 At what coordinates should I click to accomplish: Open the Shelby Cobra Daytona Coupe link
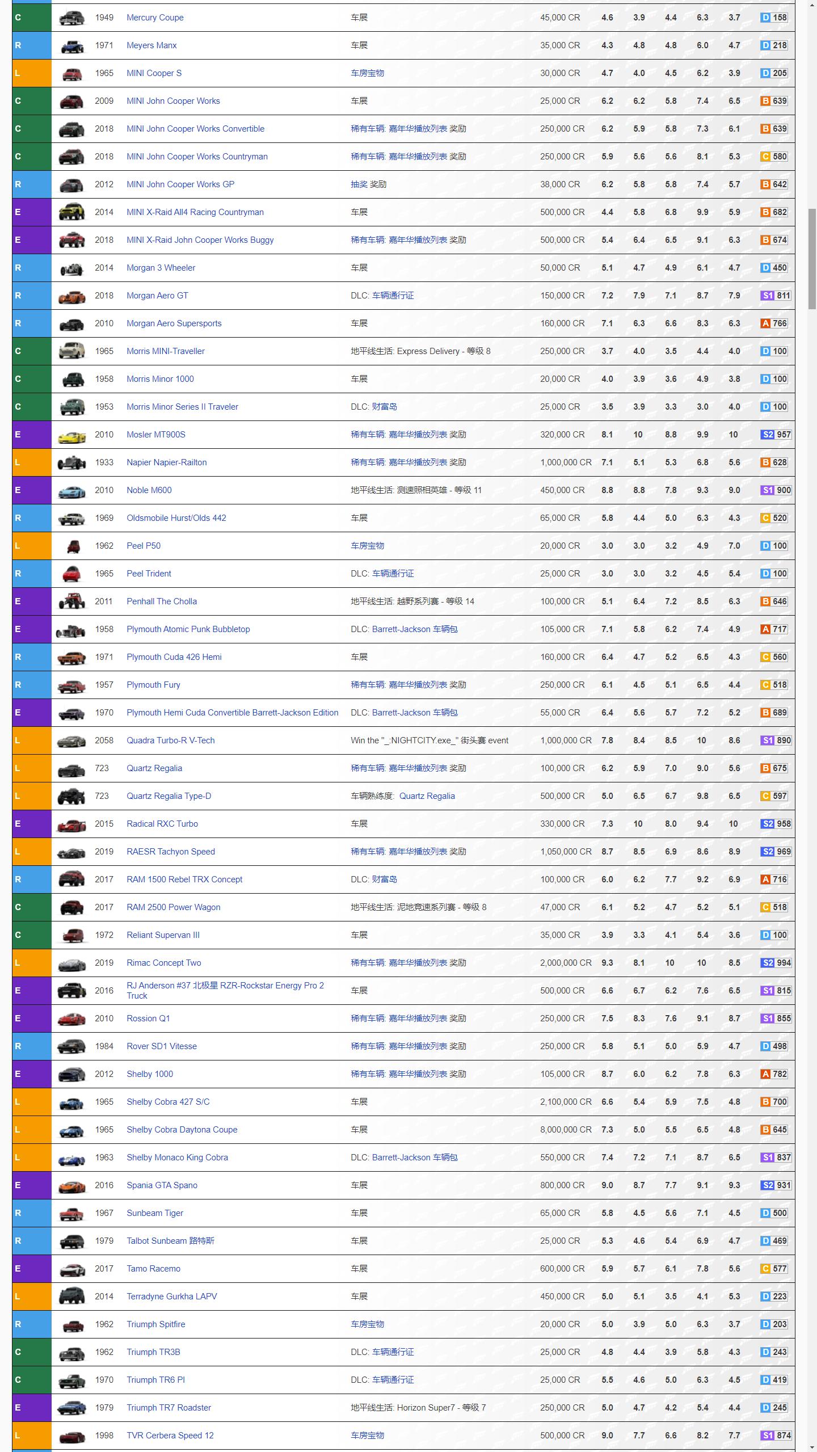coord(182,1130)
